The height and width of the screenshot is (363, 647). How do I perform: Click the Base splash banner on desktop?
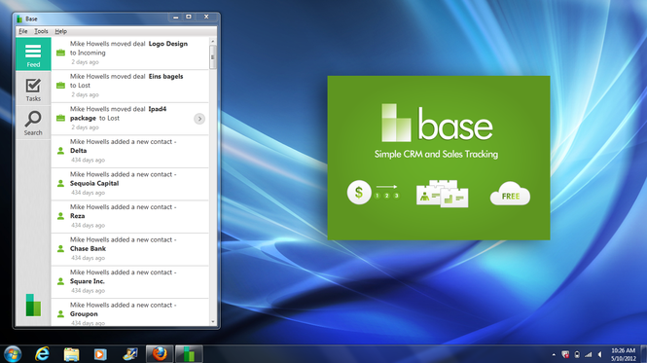439,158
